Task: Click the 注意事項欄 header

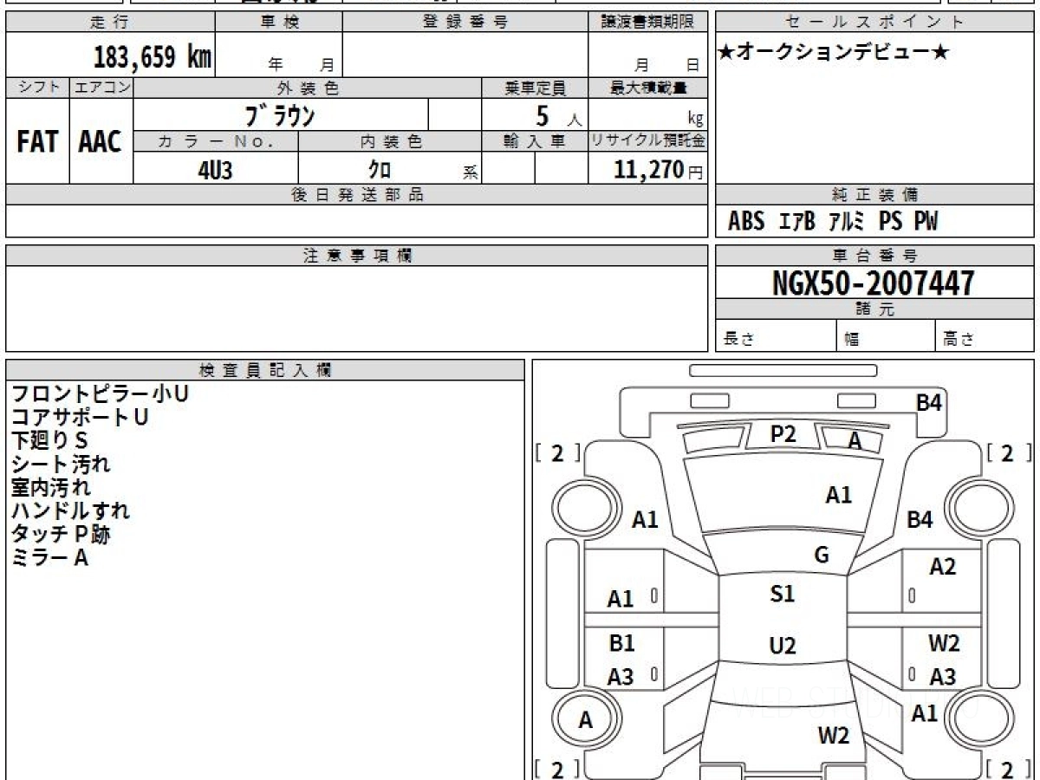Action: [357, 256]
